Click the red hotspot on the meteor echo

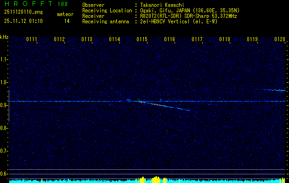pyautogui.click(x=156, y=104)
